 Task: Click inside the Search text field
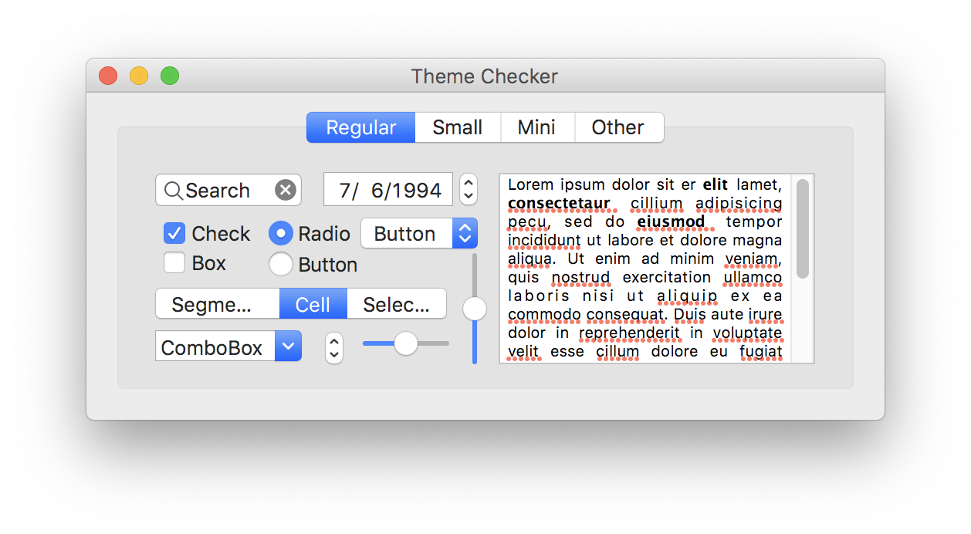pos(228,190)
